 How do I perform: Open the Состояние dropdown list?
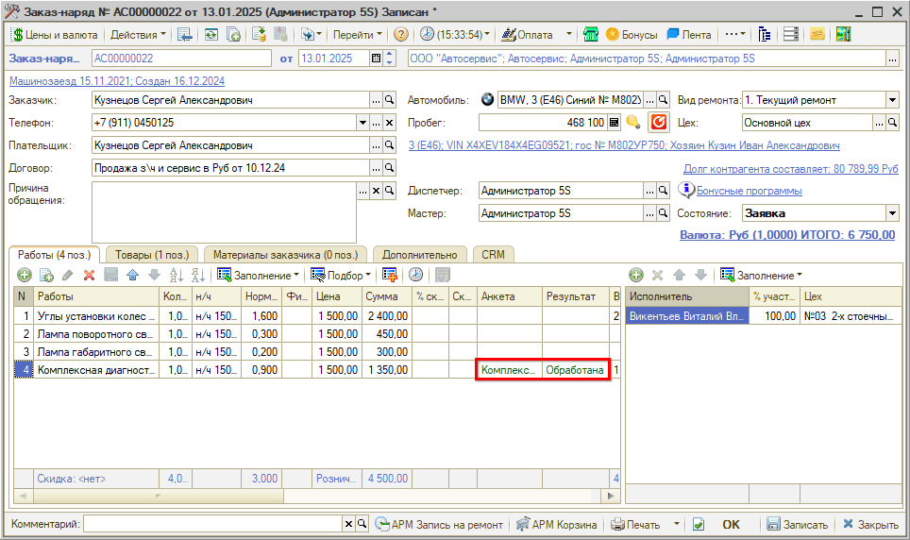click(x=892, y=213)
